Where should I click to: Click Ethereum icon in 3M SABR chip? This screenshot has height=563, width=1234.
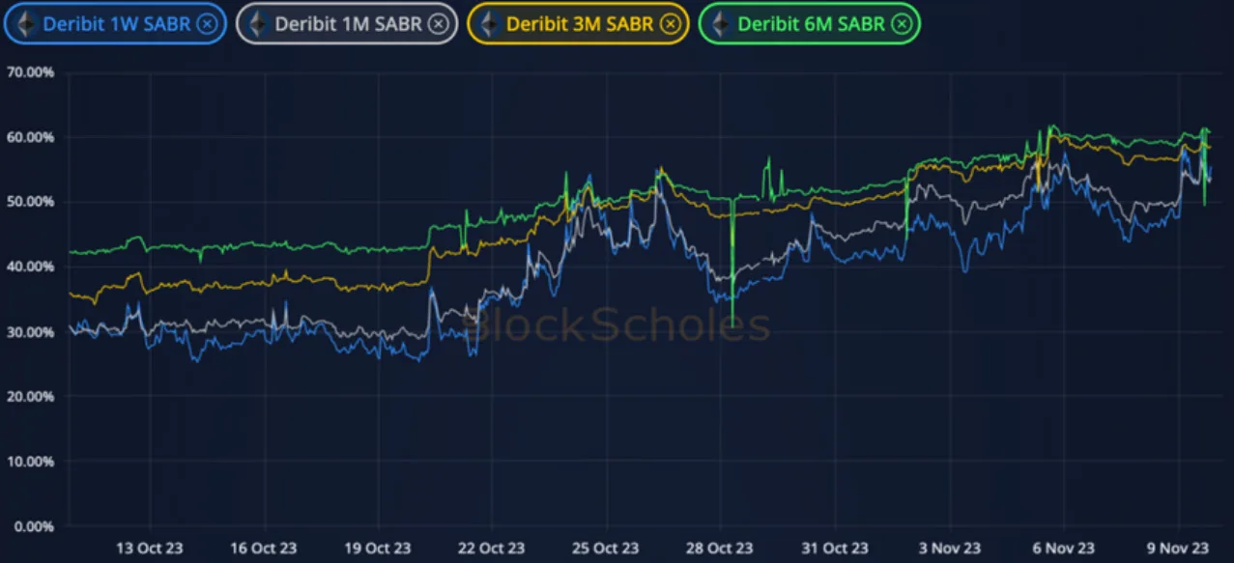pos(488,24)
